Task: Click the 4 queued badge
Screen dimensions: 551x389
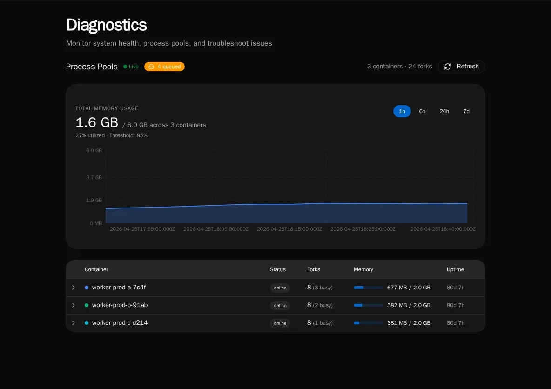Action: (x=164, y=67)
